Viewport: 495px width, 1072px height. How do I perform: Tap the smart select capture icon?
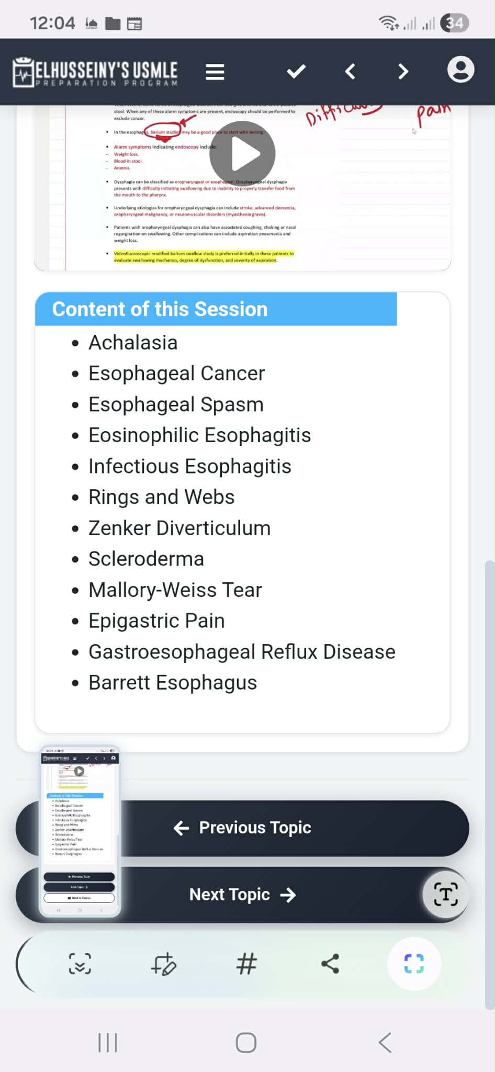tap(414, 964)
